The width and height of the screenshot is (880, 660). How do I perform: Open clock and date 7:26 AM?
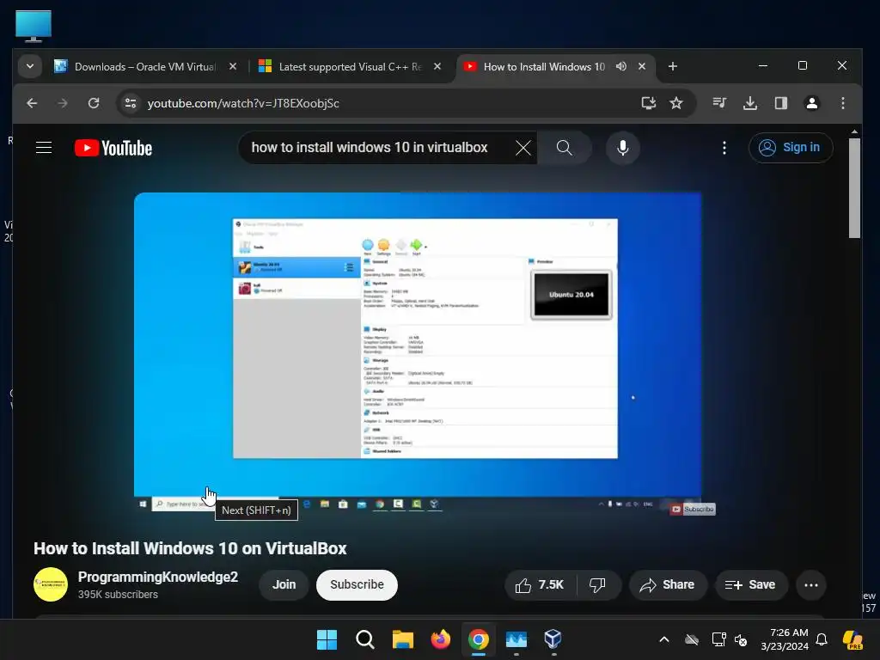[785, 639]
